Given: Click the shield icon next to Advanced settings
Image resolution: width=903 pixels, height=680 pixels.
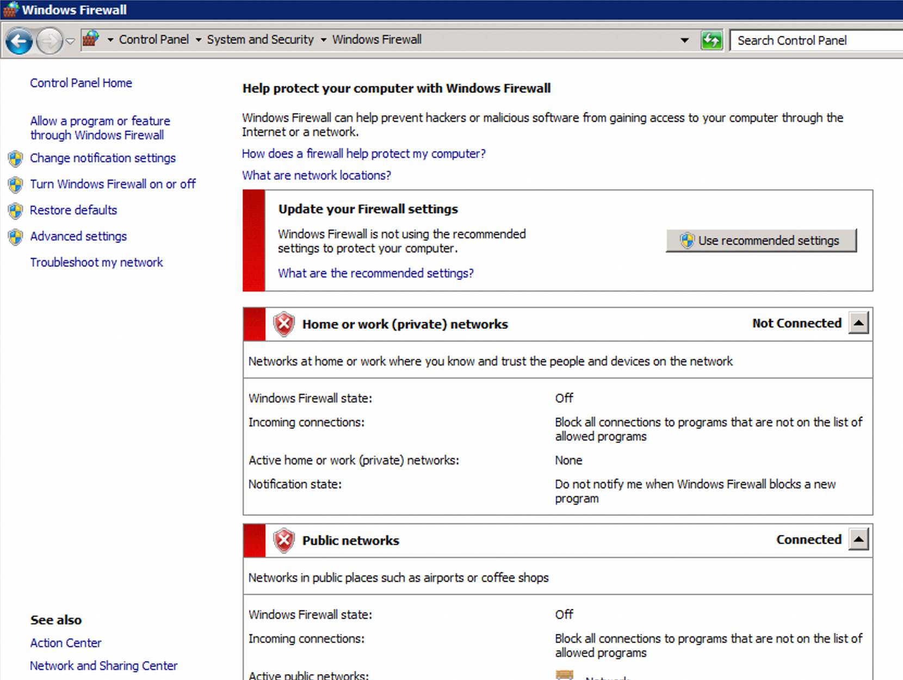Looking at the screenshot, I should tap(15, 237).
